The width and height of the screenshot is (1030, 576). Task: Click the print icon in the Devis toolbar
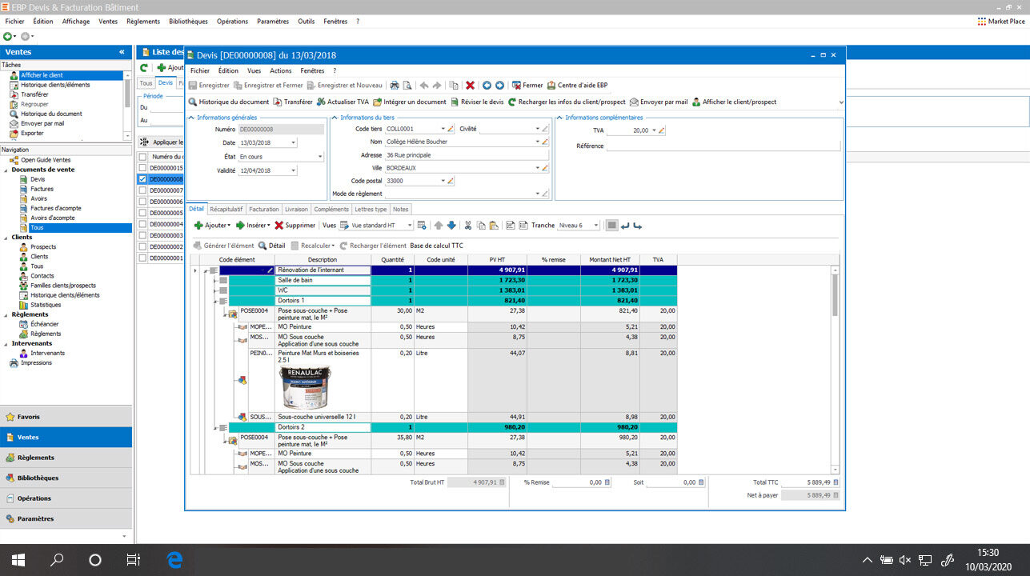pyautogui.click(x=395, y=84)
